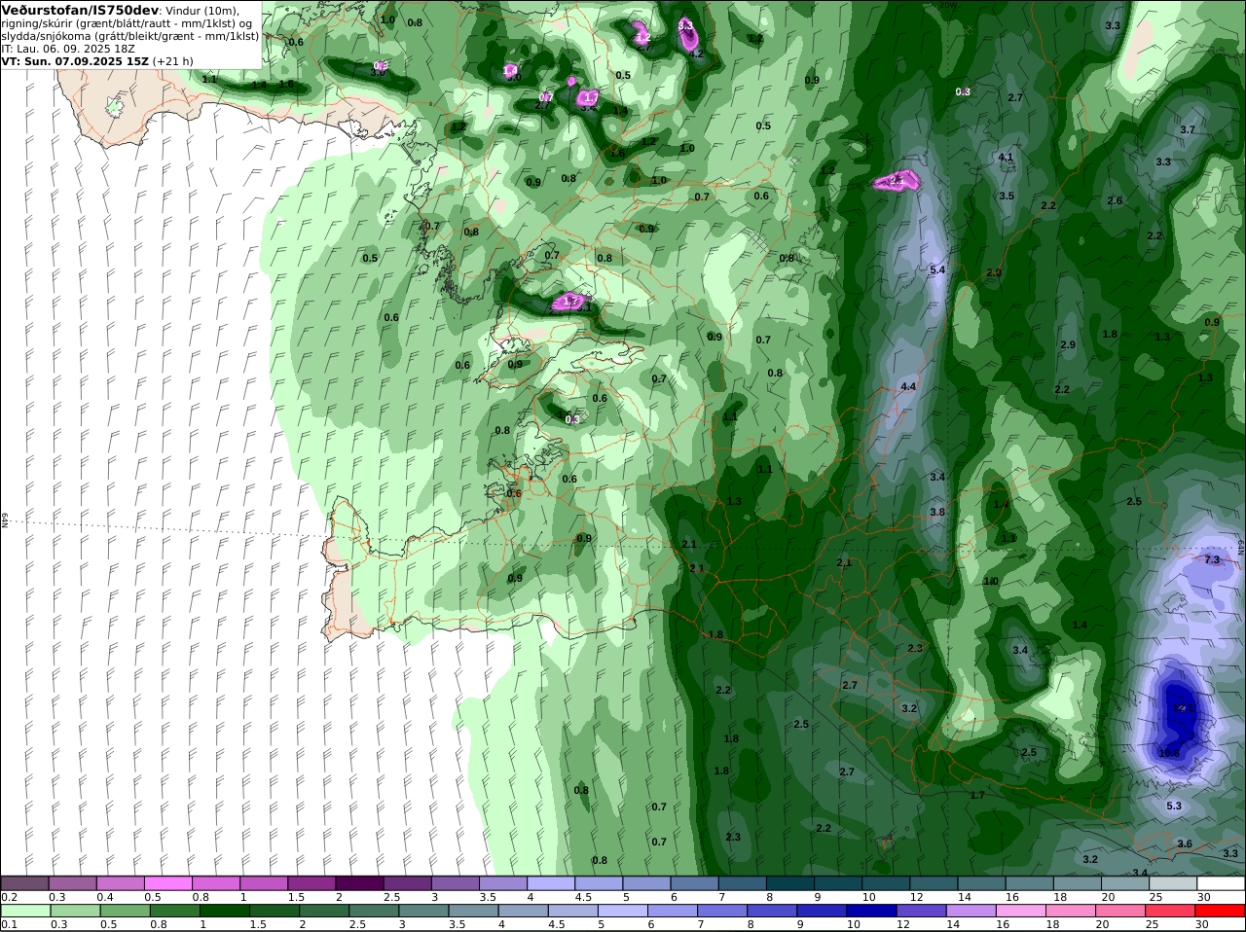This screenshot has height=932, width=1246.
Task: Click the rigning/skúrir legend description line
Action: click(x=127, y=23)
